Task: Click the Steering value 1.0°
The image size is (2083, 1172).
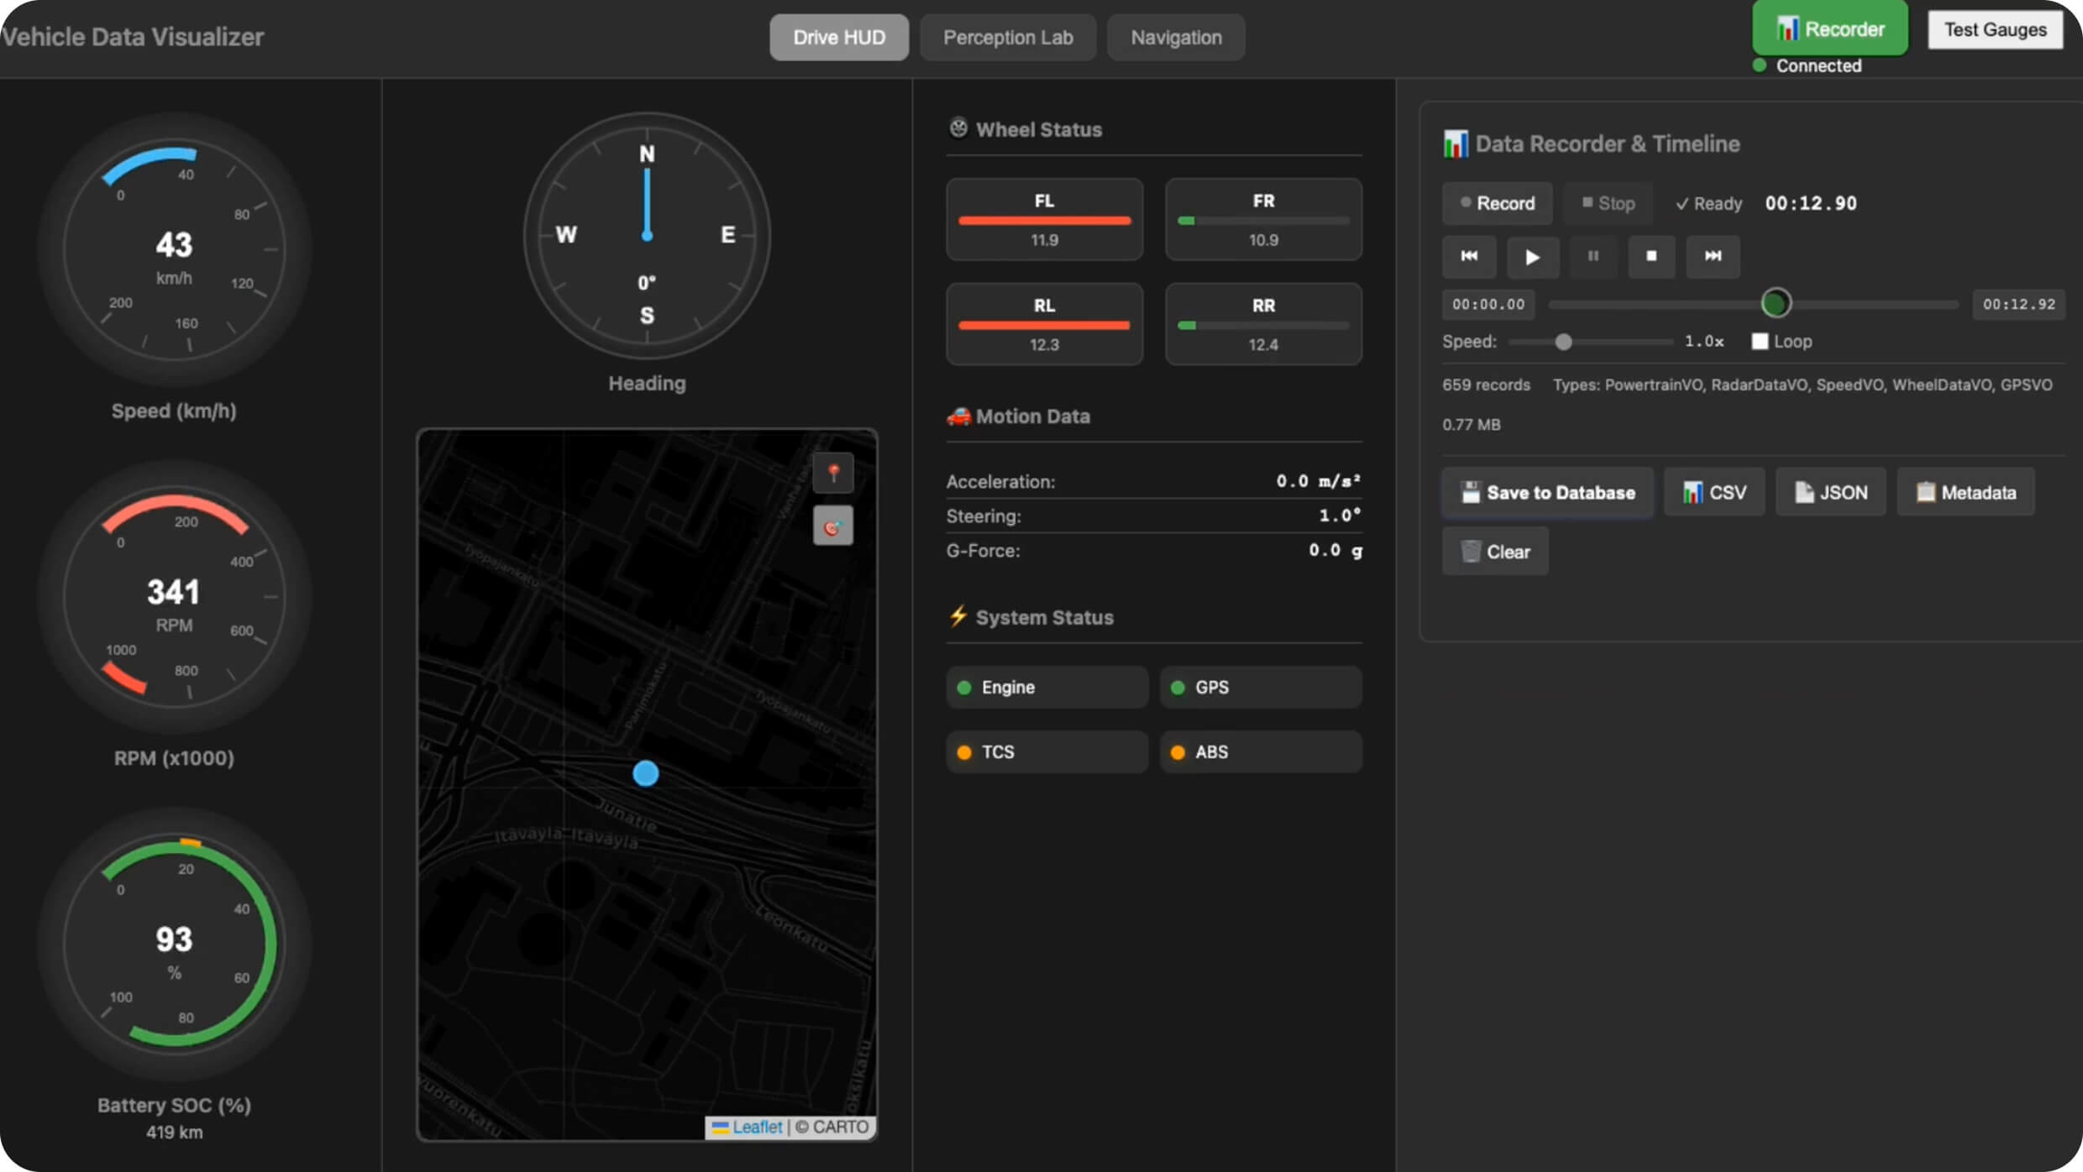Action: [1340, 515]
